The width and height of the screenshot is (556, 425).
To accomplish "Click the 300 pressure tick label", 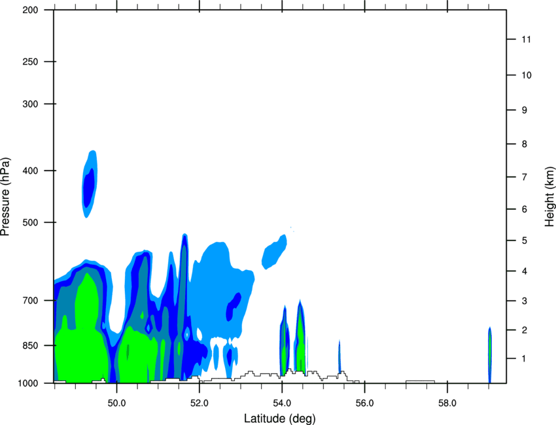I will click(30, 104).
